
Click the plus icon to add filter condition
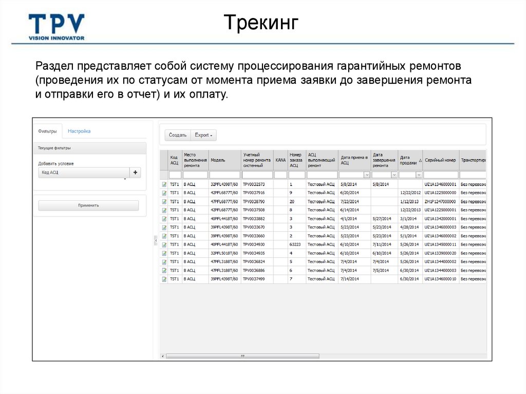point(135,172)
